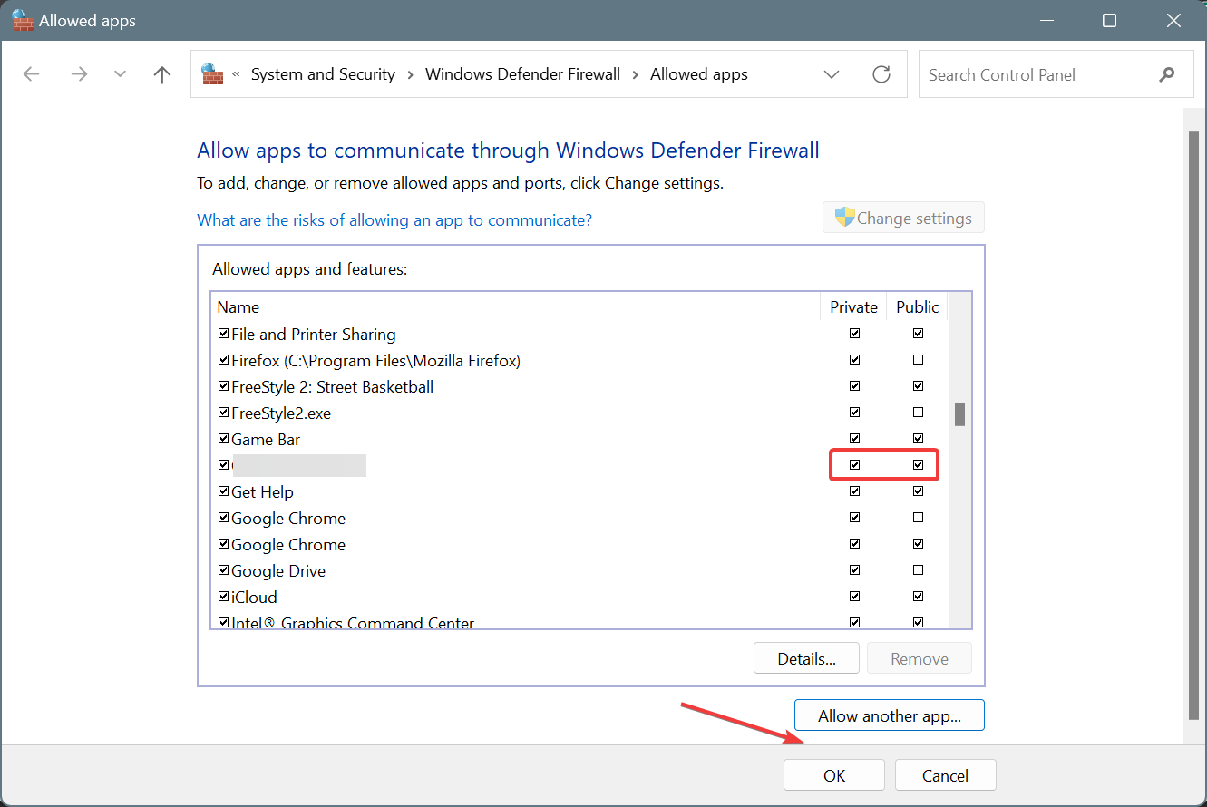The height and width of the screenshot is (807, 1207).
Task: Uncheck Private for Game Bar
Action: (x=854, y=439)
